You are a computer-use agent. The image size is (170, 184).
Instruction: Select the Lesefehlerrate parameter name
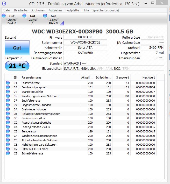[x=31, y=83]
